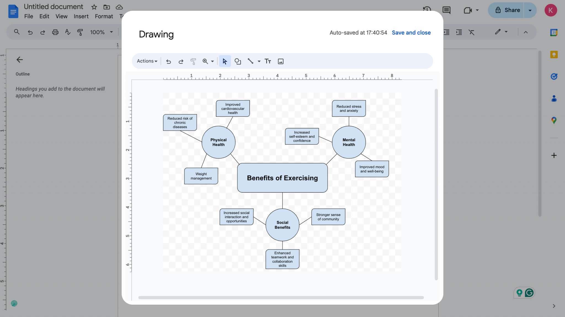Viewport: 565px width, 317px height.
Task: Open Google Tasks in the side panel
Action: point(554,76)
